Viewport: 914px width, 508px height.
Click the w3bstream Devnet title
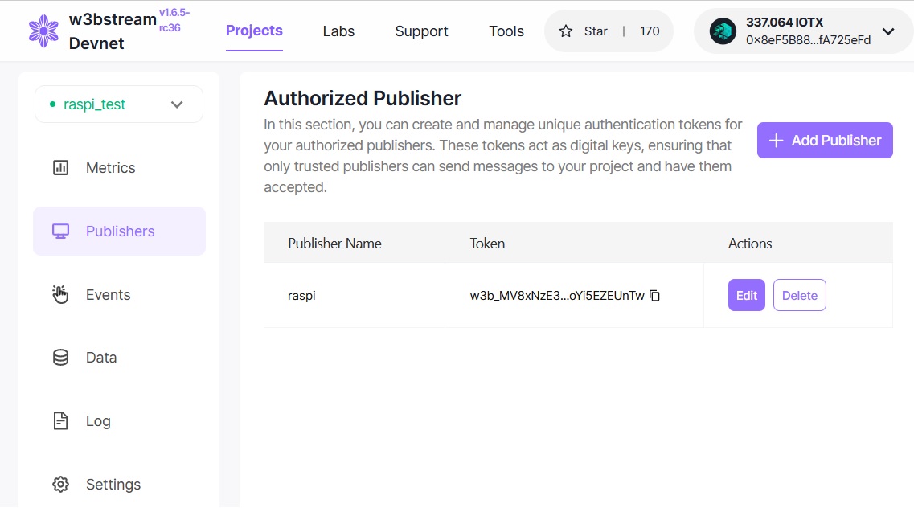[x=112, y=31]
